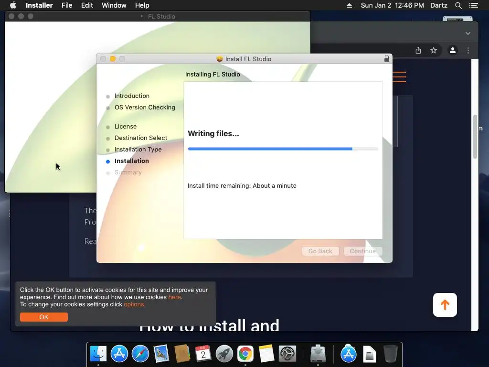Open Notes from the Dock
The width and height of the screenshot is (489, 367).
(x=266, y=354)
